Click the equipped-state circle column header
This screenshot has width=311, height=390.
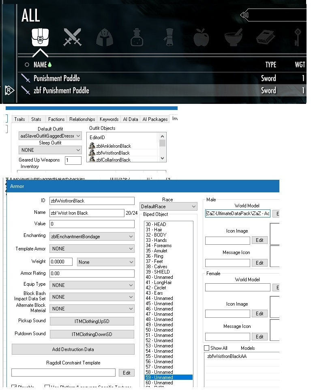[27, 65]
